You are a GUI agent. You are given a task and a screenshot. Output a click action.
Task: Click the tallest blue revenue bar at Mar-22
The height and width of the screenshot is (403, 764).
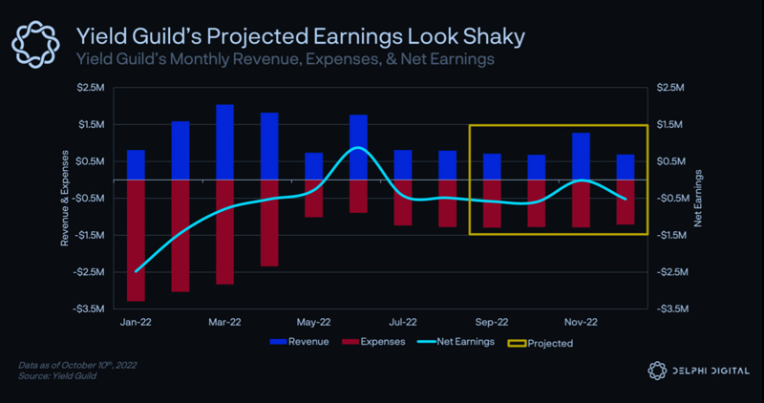click(x=225, y=142)
